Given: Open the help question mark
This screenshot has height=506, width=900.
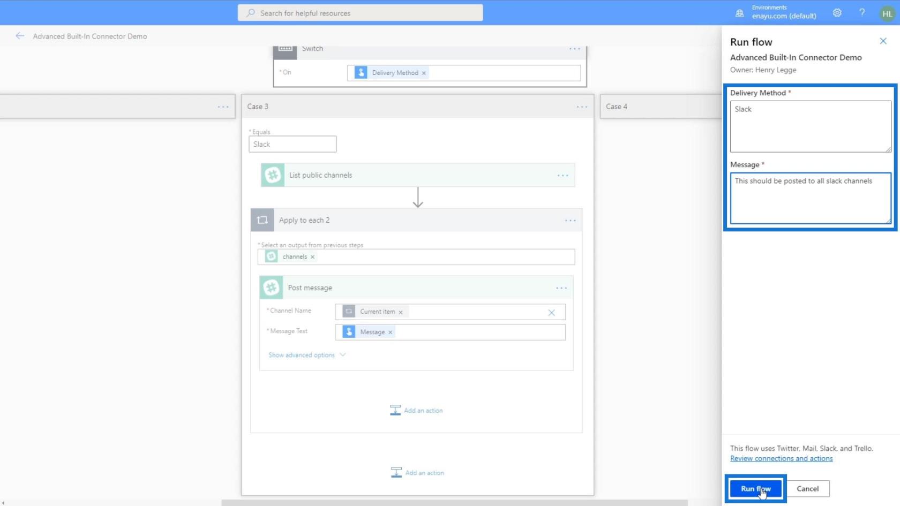Looking at the screenshot, I should (862, 13).
